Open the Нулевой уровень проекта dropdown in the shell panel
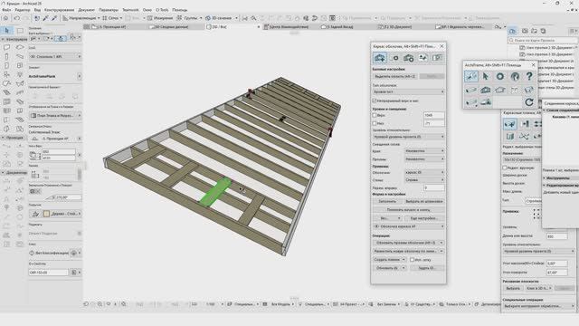Screen dimensions: 579x326 408,137
